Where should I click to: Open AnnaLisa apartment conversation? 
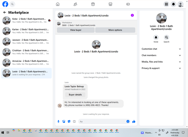[x=26, y=63]
